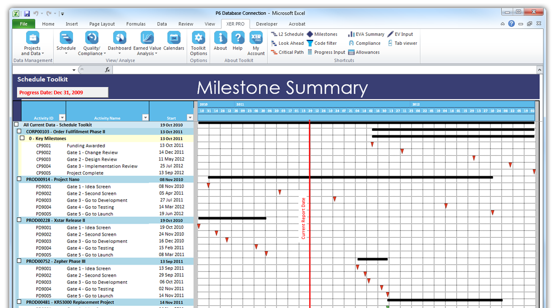
Task: Switch to the Page Layout tab
Action: [x=102, y=24]
